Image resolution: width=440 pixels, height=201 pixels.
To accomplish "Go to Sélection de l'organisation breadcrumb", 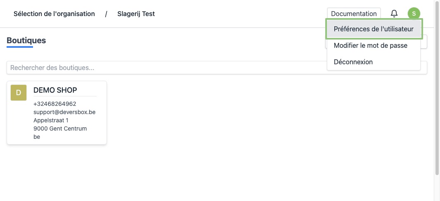I will click(x=54, y=14).
